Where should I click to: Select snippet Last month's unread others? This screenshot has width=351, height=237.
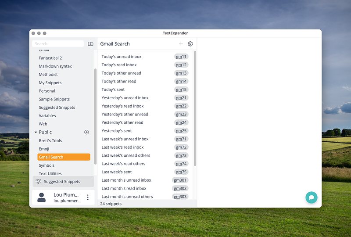pyautogui.click(x=145, y=197)
